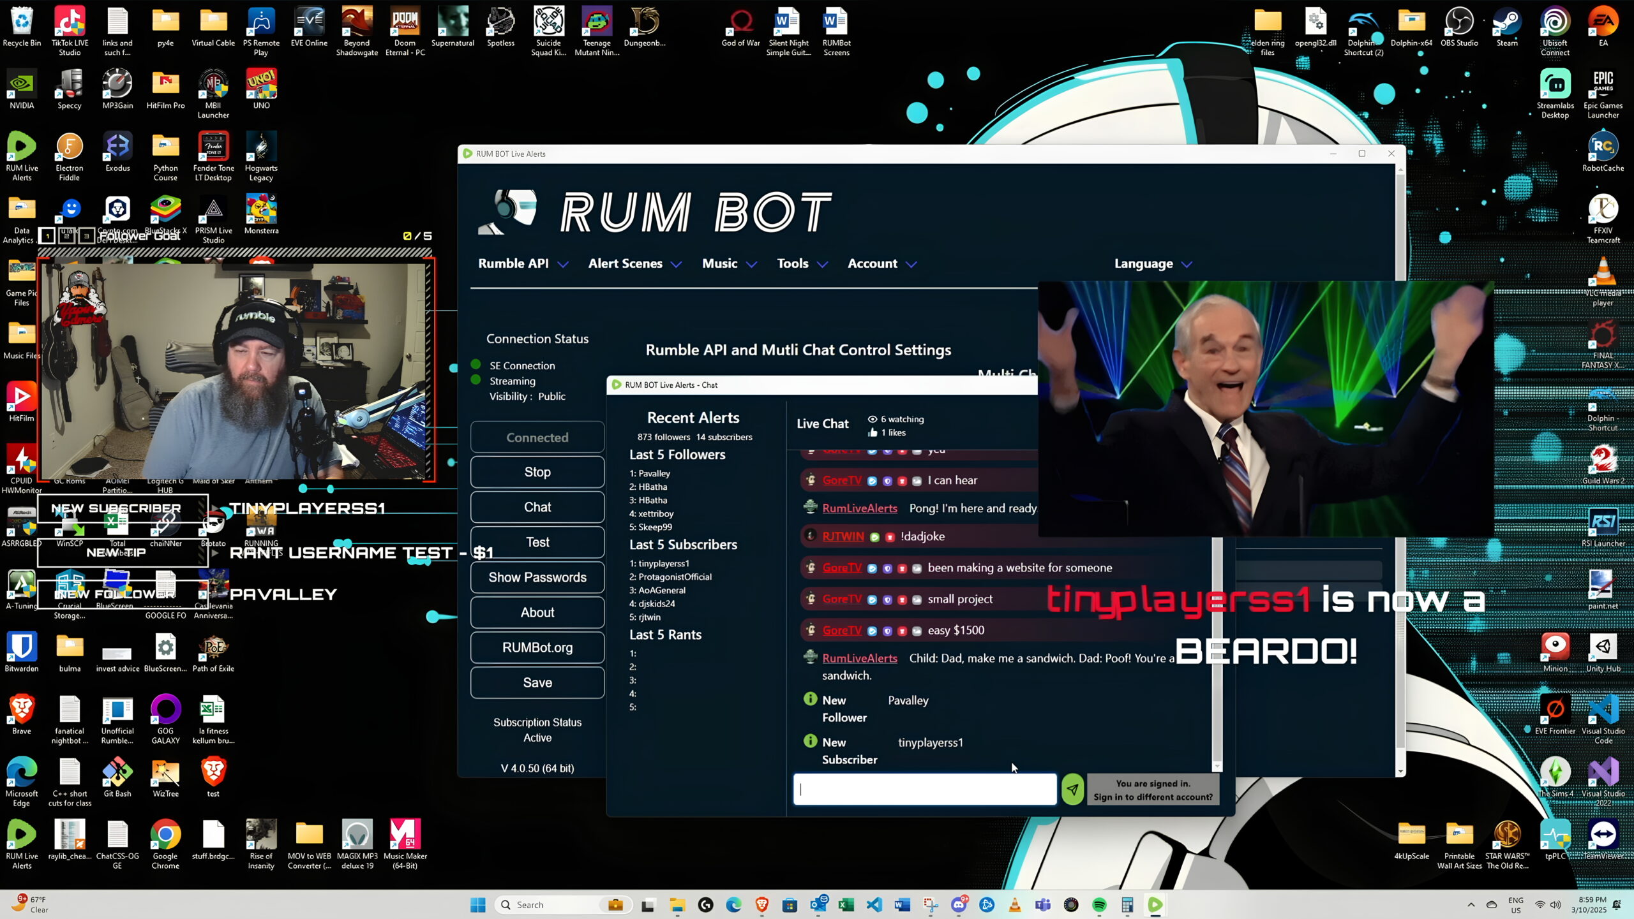The width and height of the screenshot is (1634, 919).
Task: Click the eye icon beside 6 watching
Action: click(x=872, y=419)
